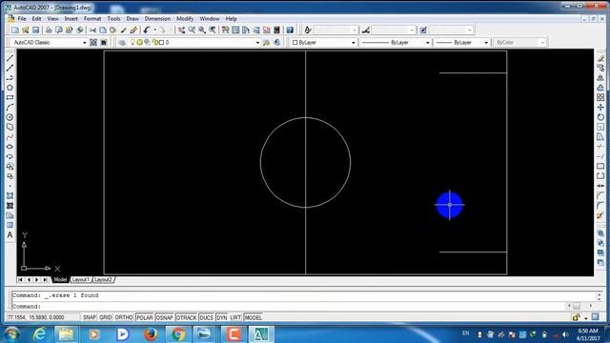Click the Mirror tool
Viewport: 610px width, 343px height.
click(x=600, y=78)
